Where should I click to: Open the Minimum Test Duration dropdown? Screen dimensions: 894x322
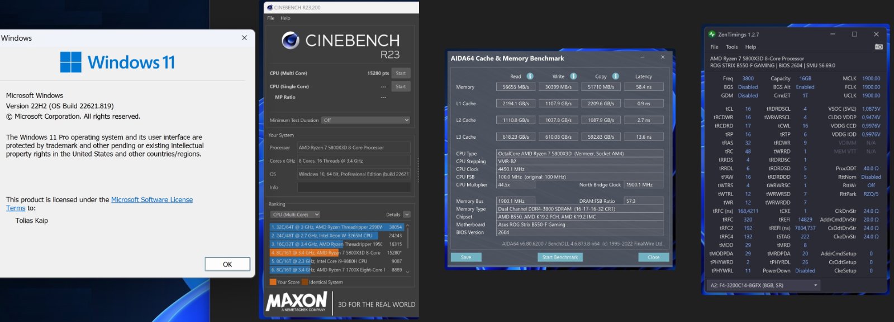[366, 120]
